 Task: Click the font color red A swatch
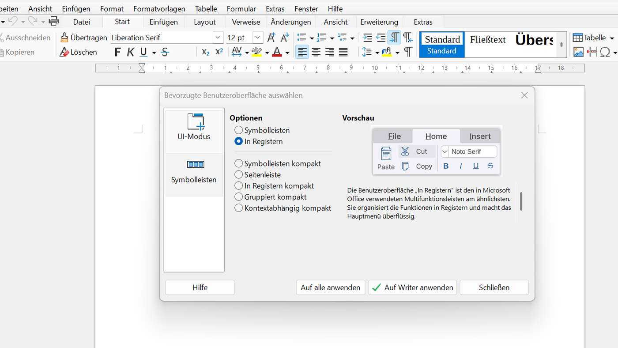tap(277, 52)
